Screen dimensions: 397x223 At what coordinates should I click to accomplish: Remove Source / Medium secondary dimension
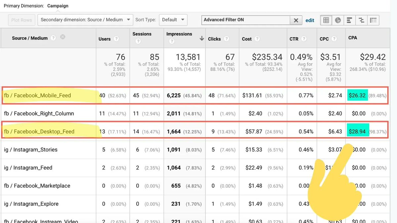63,37
